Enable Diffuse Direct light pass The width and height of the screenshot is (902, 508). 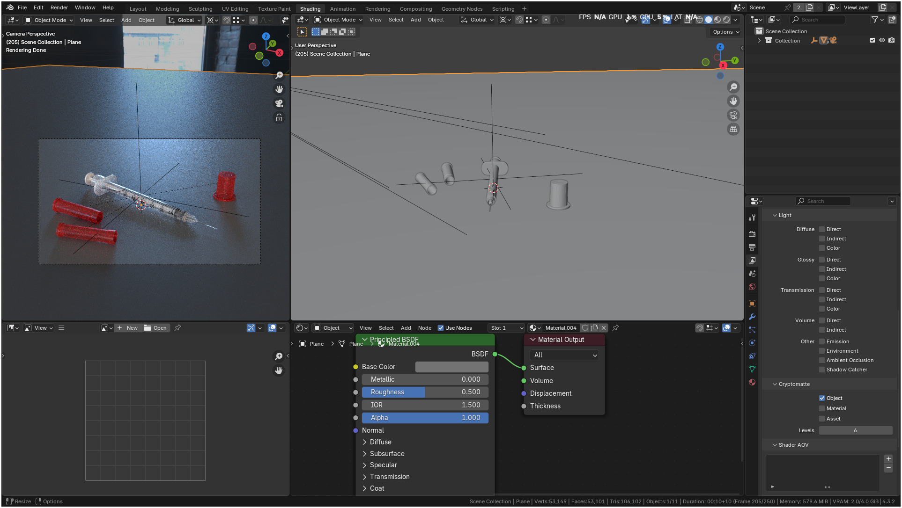point(822,229)
